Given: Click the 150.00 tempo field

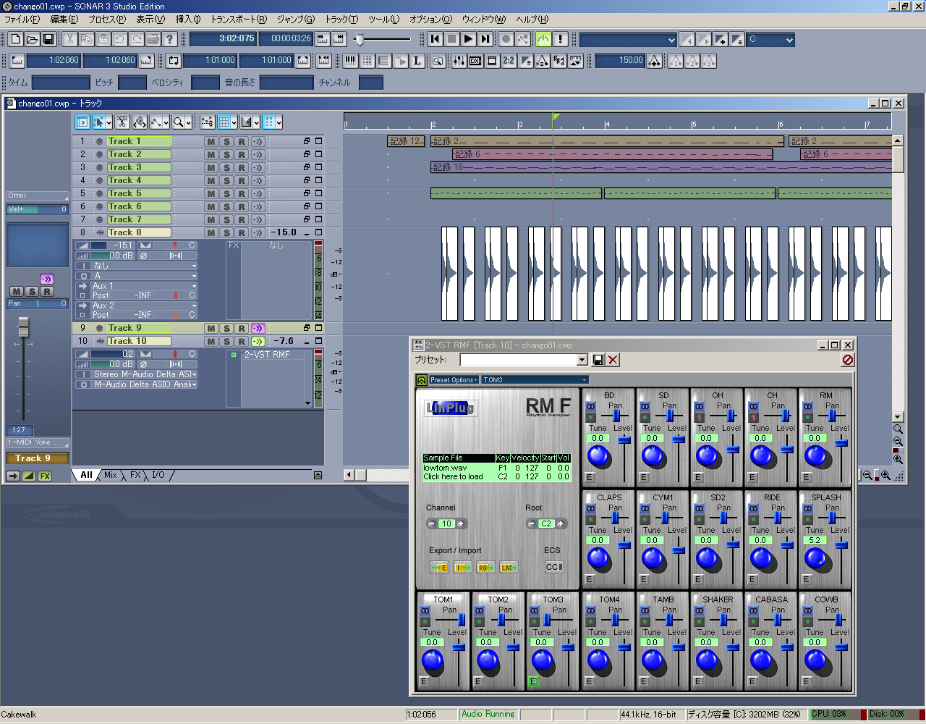Looking at the screenshot, I should [621, 61].
